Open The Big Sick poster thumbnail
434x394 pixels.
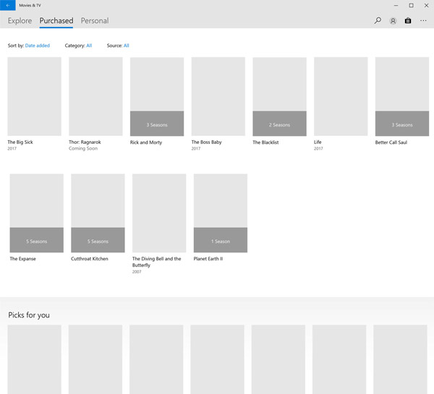[34, 96]
